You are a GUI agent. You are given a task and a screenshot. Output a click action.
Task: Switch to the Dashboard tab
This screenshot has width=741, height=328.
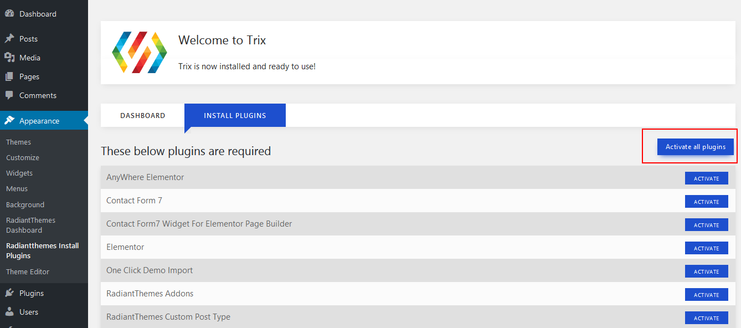pyautogui.click(x=142, y=116)
